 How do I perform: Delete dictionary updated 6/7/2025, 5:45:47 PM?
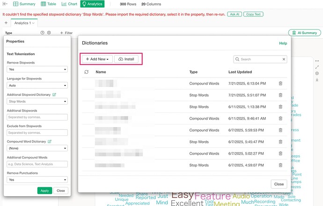[280, 142]
